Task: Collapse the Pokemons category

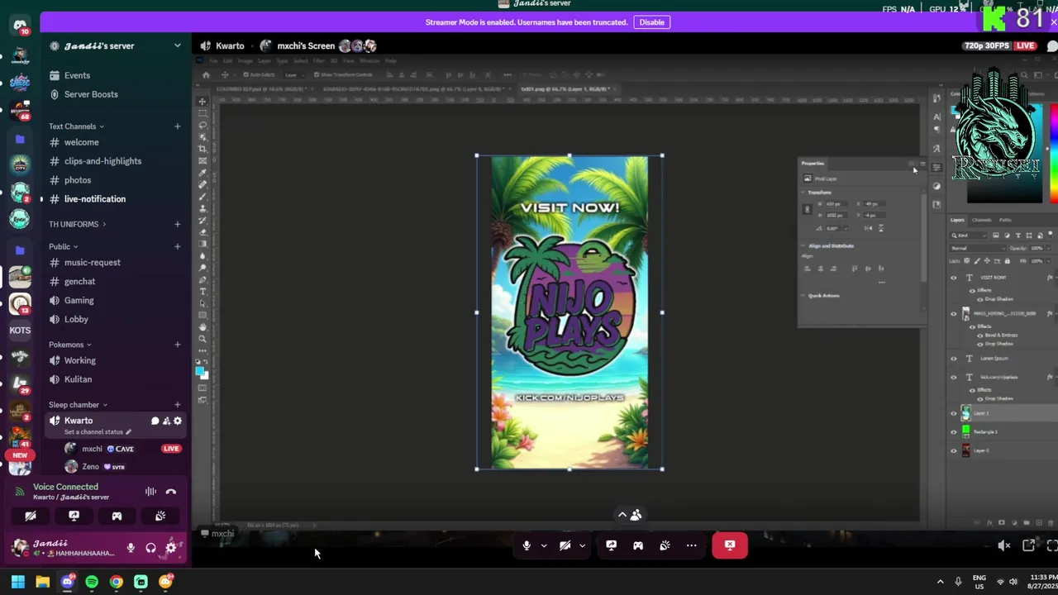Action: coord(69,345)
